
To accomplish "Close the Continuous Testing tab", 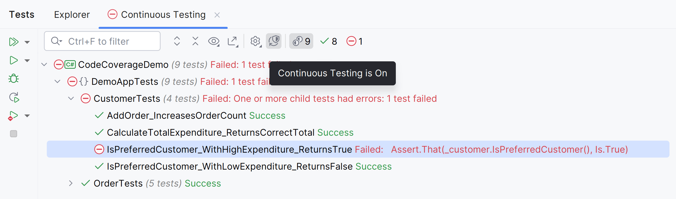I will click(x=217, y=15).
